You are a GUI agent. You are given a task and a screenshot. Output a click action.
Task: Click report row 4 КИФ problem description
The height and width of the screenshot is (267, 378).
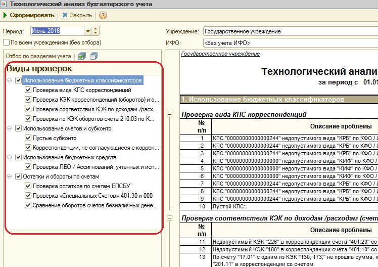point(295,161)
